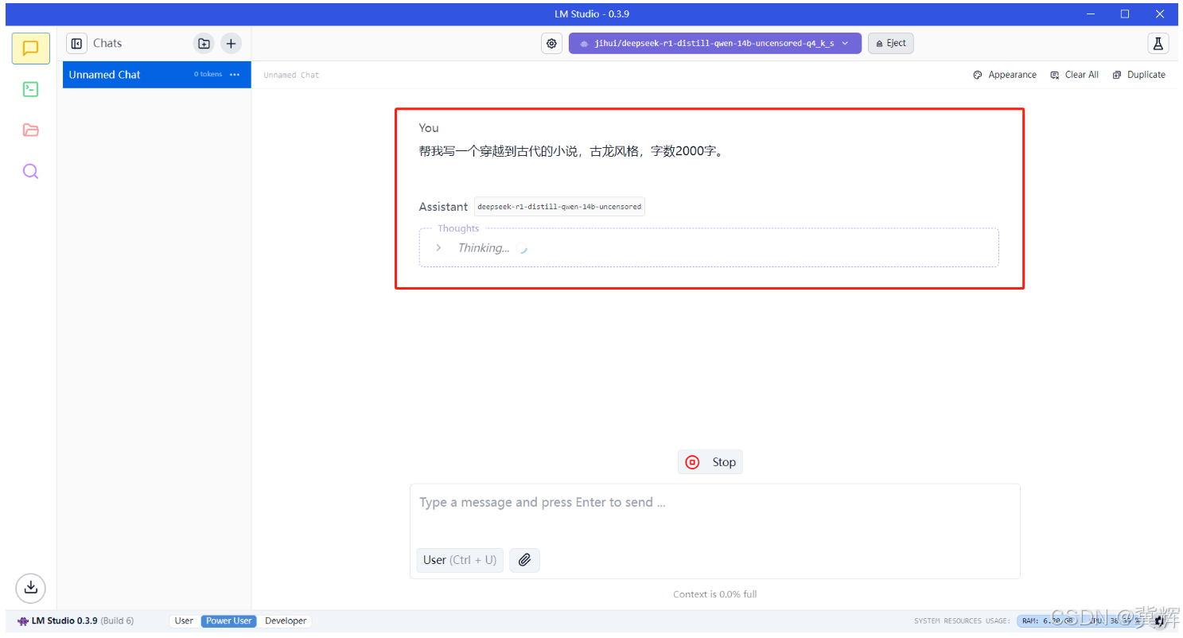Click the 'Thinking...' status text

483,248
